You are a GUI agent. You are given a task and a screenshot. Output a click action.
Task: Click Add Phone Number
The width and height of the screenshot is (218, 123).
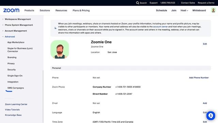click(199, 78)
